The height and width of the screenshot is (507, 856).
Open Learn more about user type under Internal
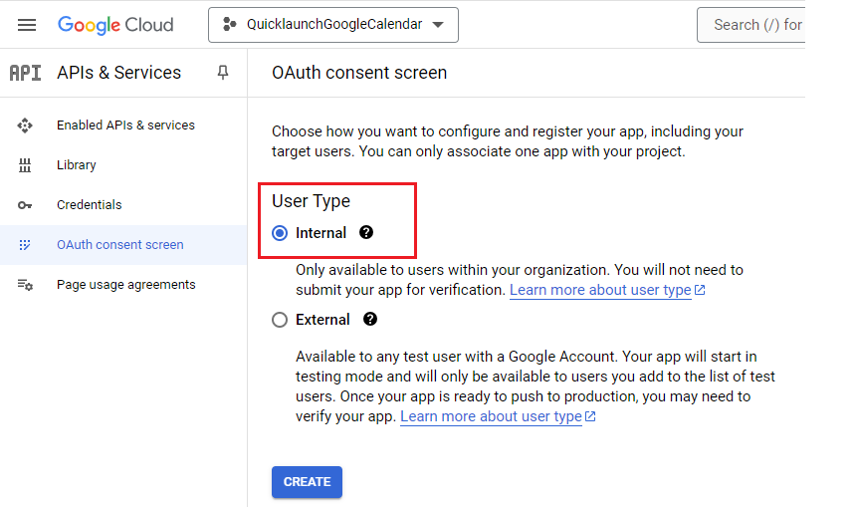click(600, 290)
